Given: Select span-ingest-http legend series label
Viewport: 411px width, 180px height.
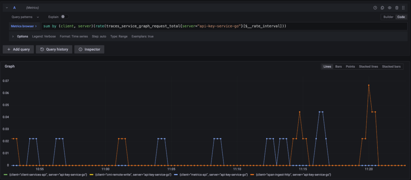Looking at the screenshot, I should pos(293,174).
